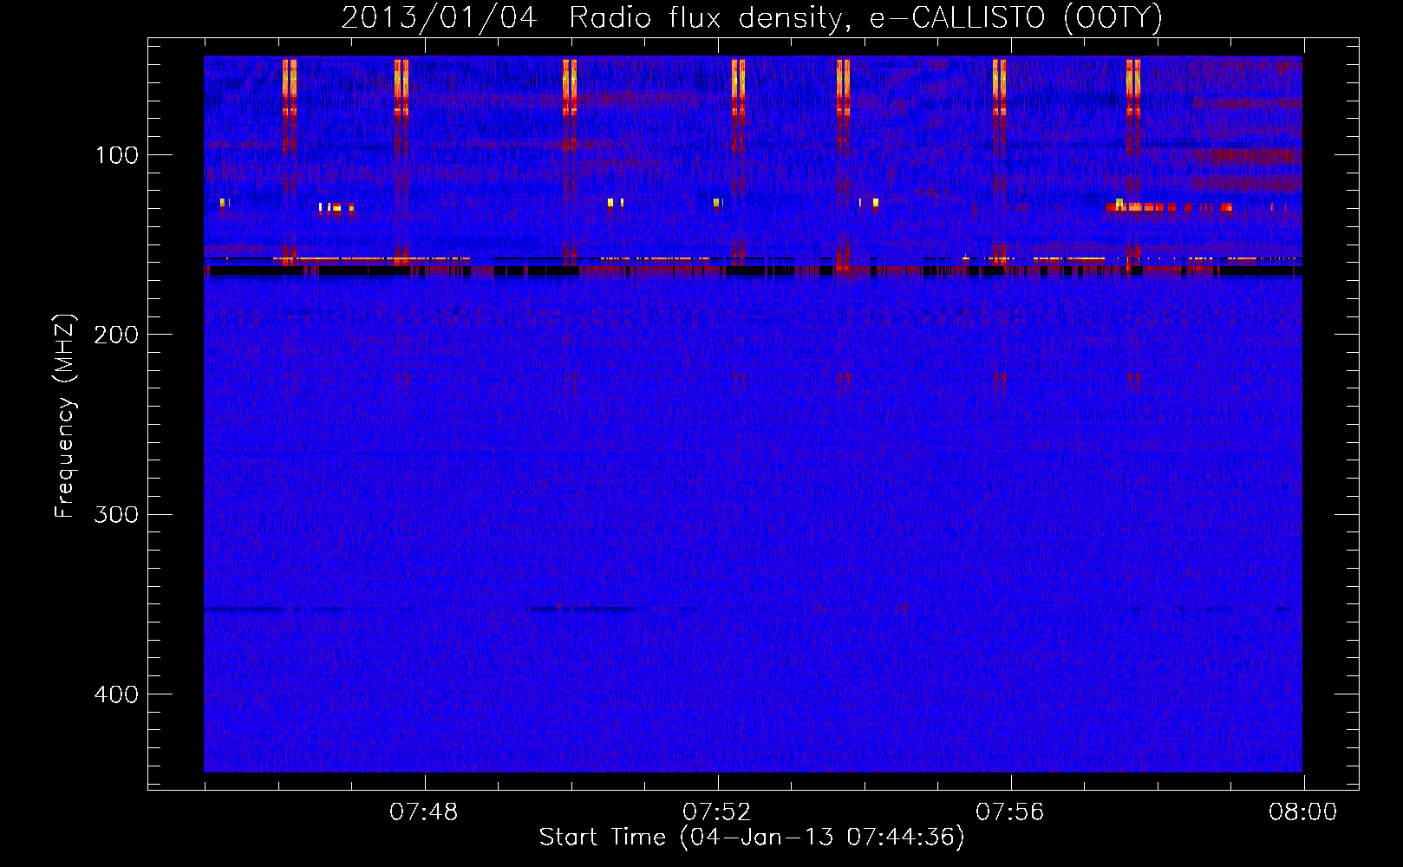Click the 200 frequency tick label

point(116,335)
